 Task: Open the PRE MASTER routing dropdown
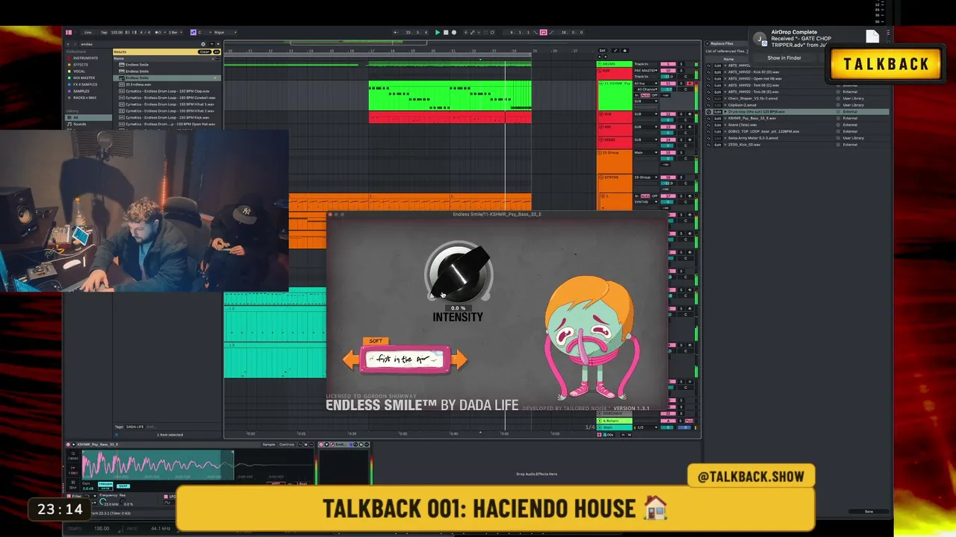645,70
